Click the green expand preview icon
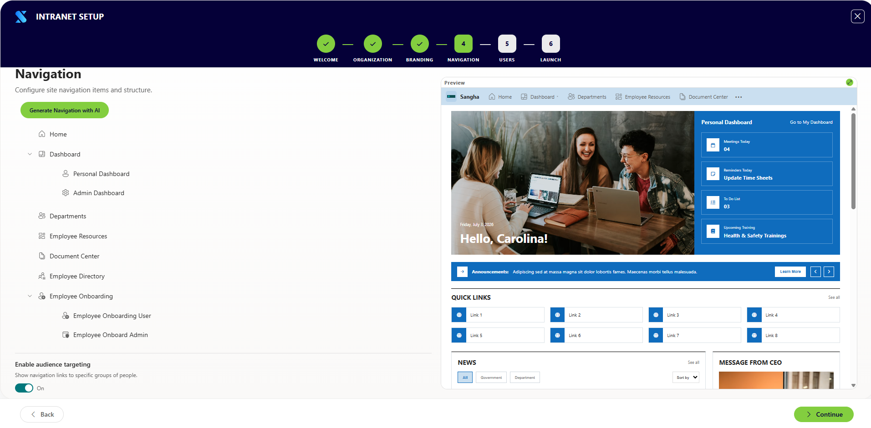The height and width of the screenshot is (428, 871). 849,82
